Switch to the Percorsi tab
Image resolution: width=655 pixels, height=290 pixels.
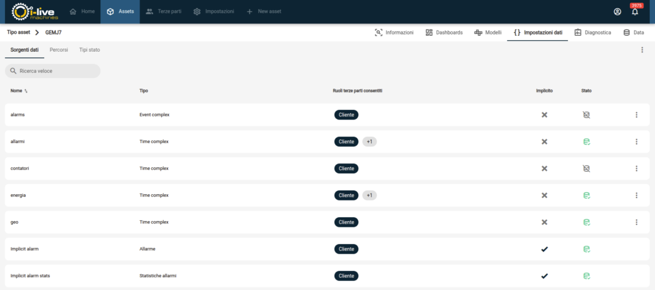[59, 50]
